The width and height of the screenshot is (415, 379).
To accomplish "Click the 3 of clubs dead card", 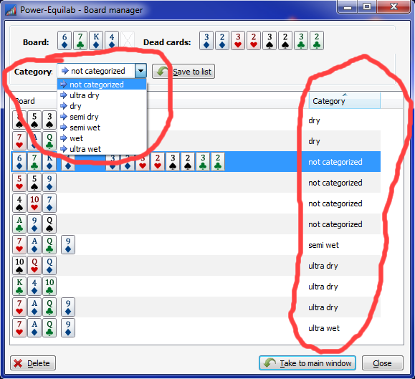I will point(301,40).
